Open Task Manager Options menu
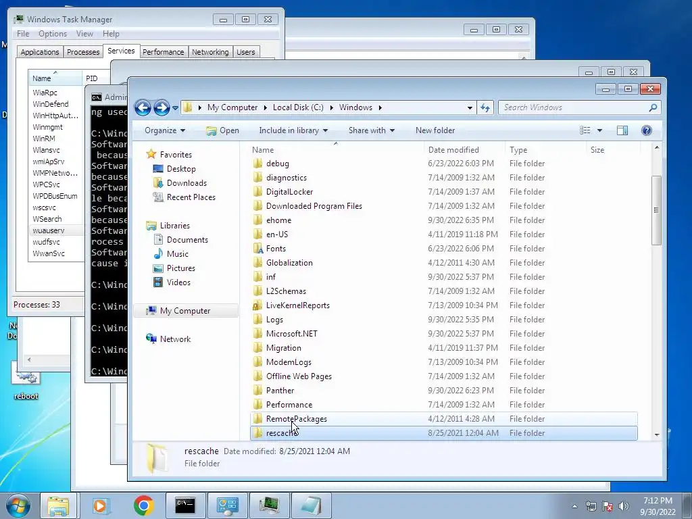This screenshot has width=692, height=519. pyautogui.click(x=53, y=34)
